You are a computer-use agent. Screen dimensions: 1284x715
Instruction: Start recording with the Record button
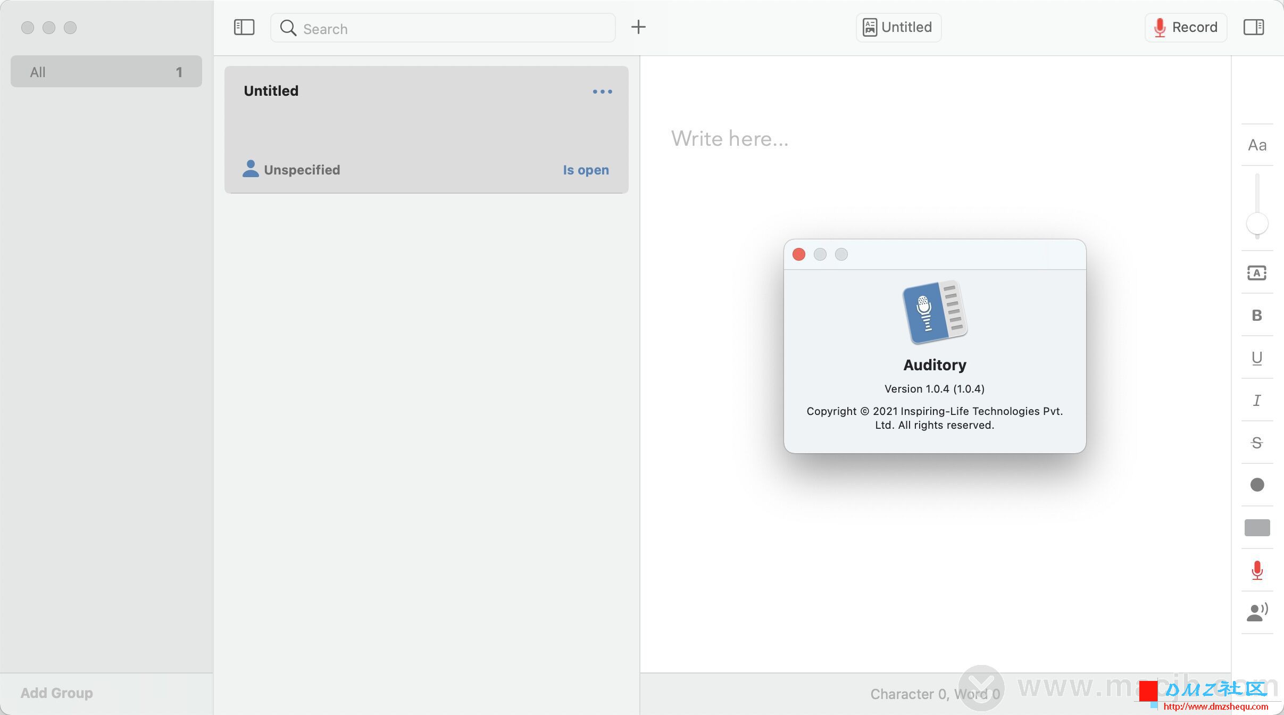(x=1186, y=27)
